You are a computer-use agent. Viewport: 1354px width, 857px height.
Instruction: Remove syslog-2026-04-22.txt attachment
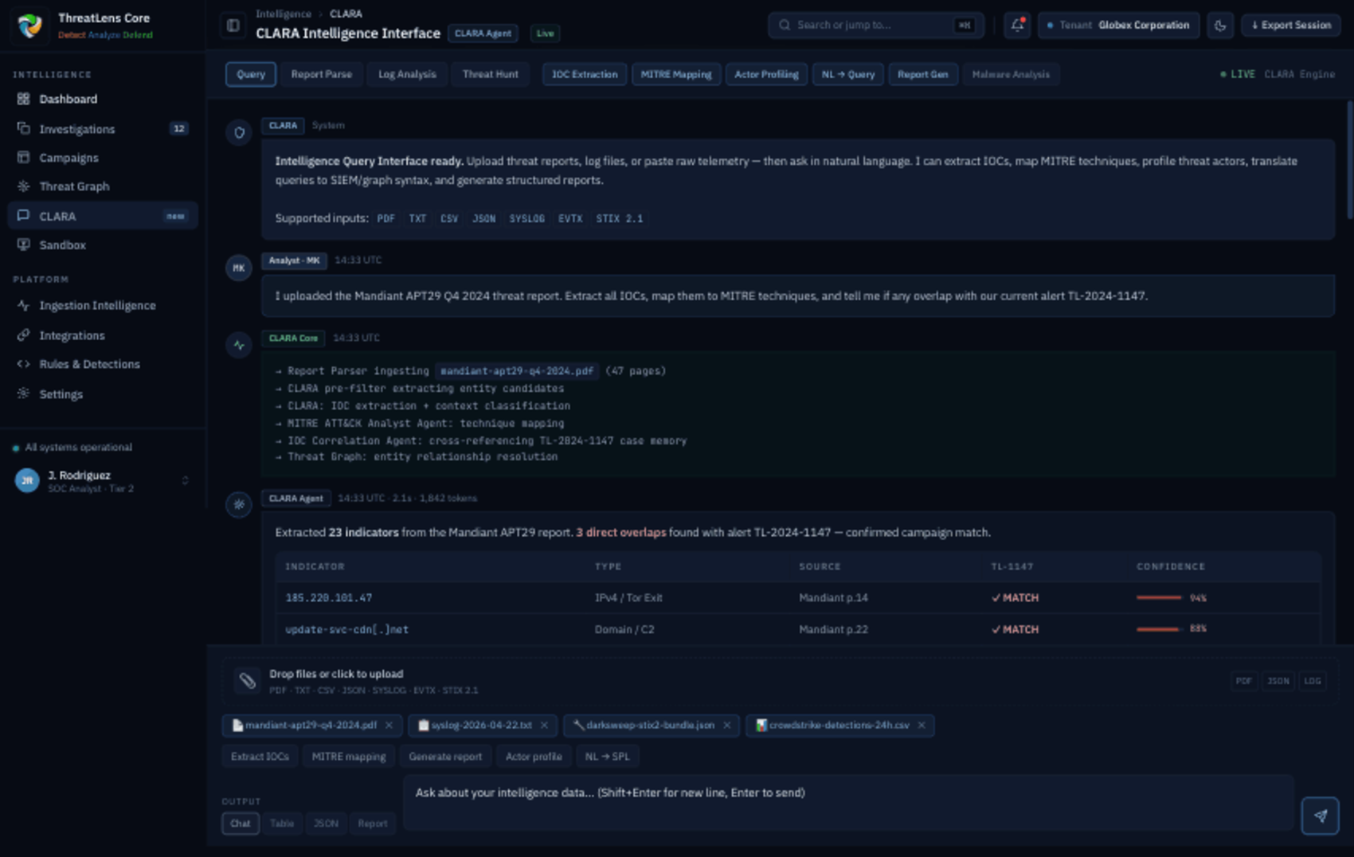544,725
